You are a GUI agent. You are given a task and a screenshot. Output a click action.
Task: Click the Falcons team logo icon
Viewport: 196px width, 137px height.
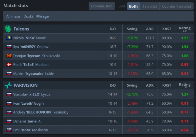coord(8,29)
